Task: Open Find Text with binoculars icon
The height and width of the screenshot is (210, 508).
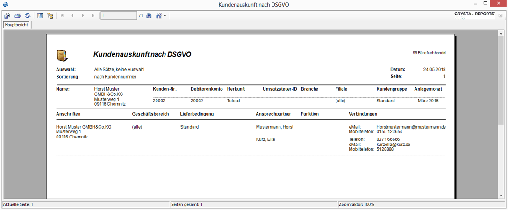Action: [149, 16]
